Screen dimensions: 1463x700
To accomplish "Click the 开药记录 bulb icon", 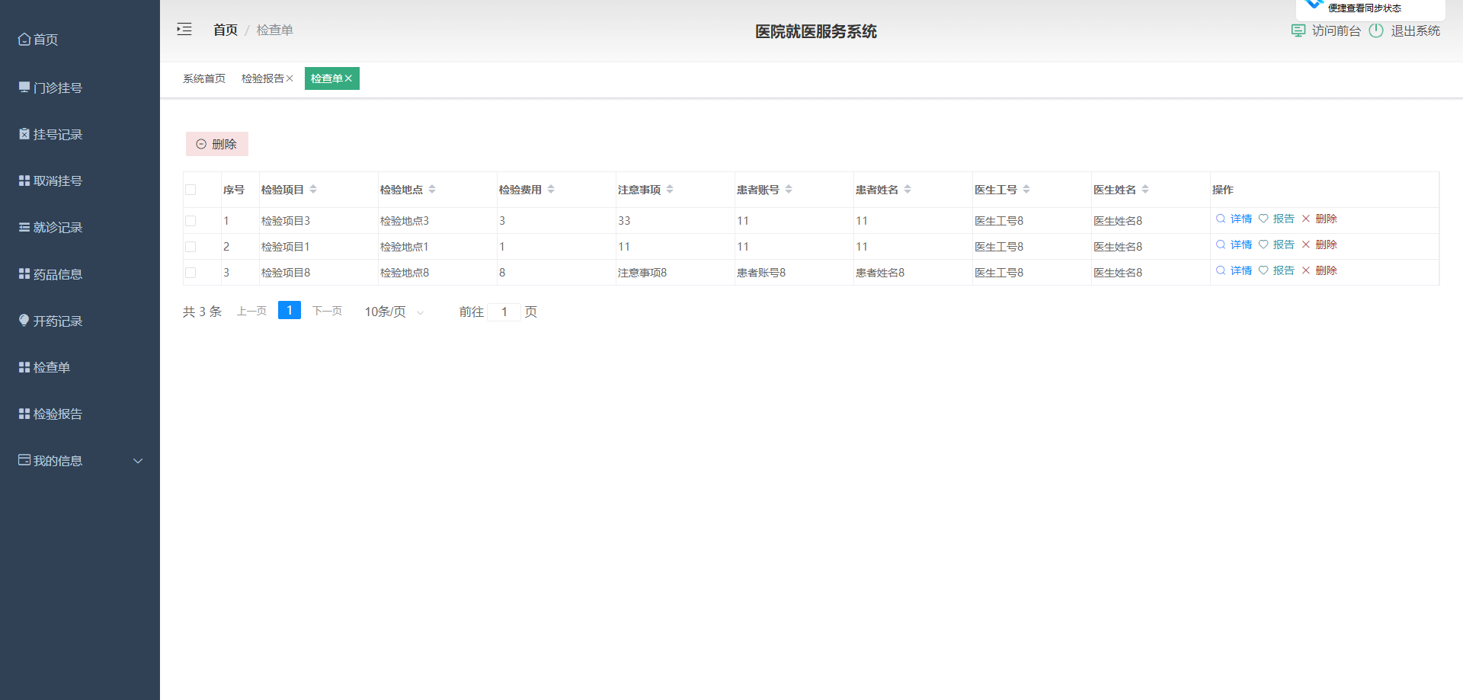I will click(24, 320).
